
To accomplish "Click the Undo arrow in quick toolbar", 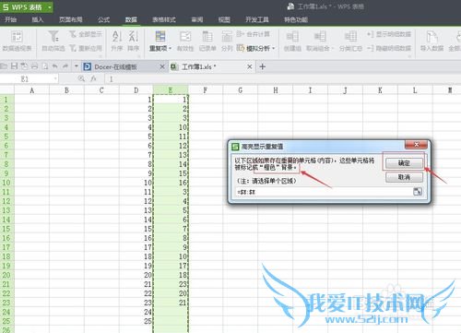I will [x=54, y=66].
